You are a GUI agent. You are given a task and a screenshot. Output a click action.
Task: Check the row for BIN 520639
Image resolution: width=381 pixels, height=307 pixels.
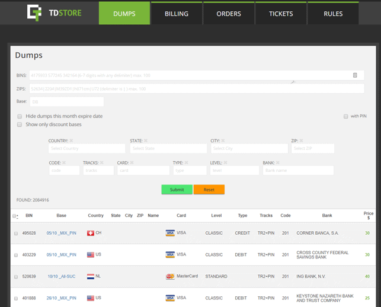pyautogui.click(x=16, y=277)
